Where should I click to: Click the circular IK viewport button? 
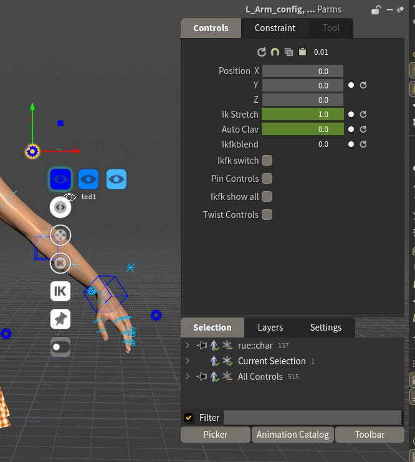tap(60, 263)
